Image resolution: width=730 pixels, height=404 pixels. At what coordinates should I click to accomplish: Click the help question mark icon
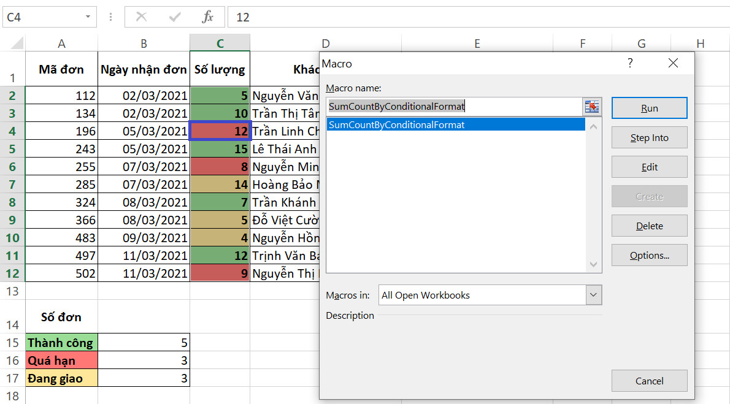point(630,63)
